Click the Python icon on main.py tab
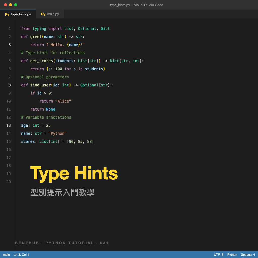258x258 pixels. [43, 14]
